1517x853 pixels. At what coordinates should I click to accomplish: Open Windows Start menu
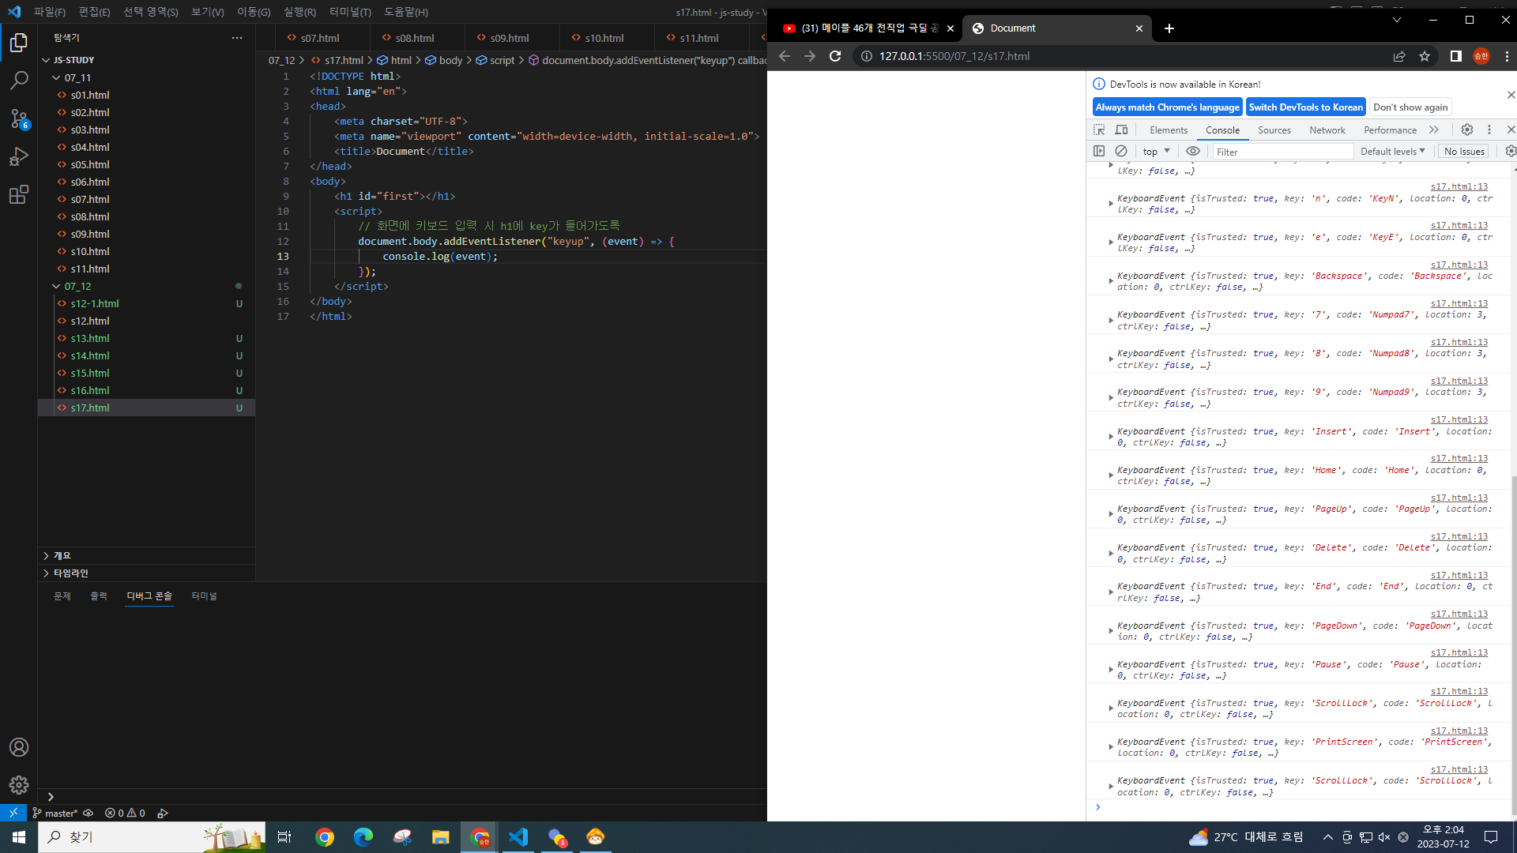19,836
